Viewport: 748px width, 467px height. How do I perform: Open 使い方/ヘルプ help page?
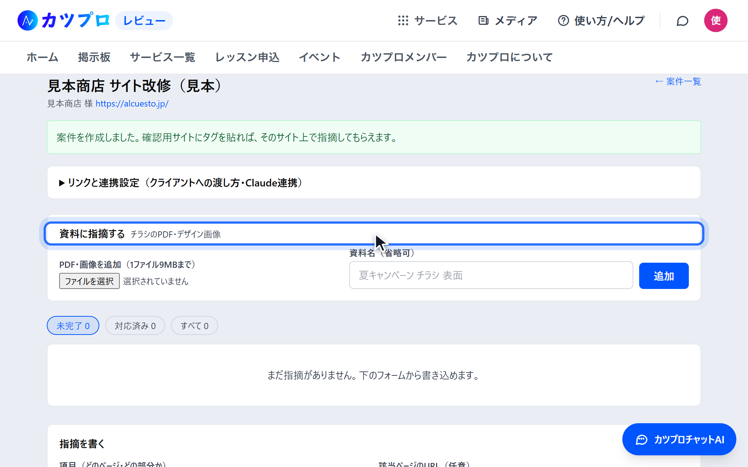tap(601, 20)
